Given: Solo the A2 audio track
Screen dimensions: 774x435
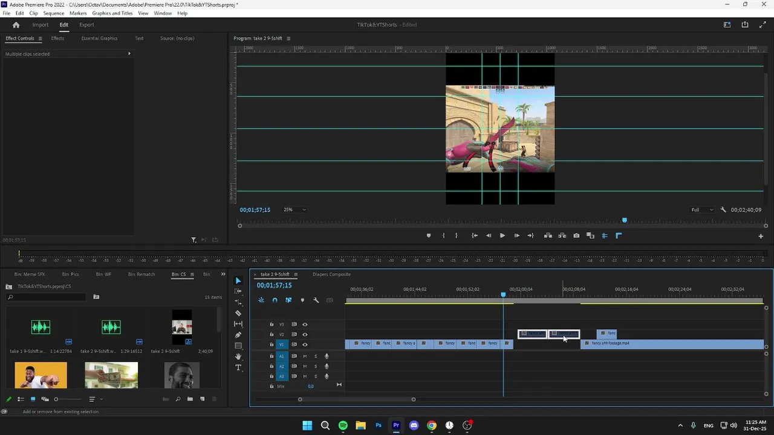Looking at the screenshot, I should pos(315,366).
